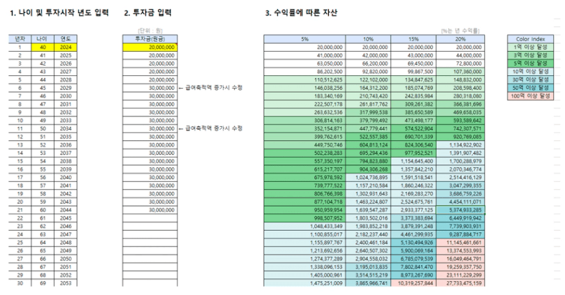This screenshot has height=295, width=565.
Task: Select the 50억 이상 달성 legend cell
Action: click(x=530, y=88)
